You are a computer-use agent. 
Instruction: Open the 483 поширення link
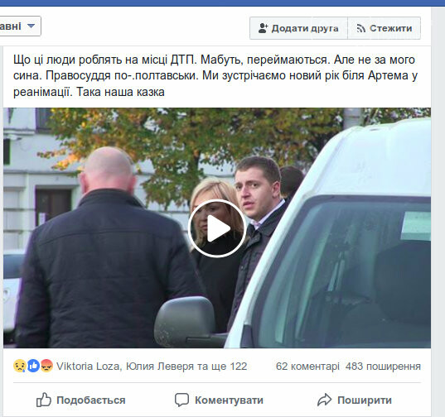click(x=383, y=367)
